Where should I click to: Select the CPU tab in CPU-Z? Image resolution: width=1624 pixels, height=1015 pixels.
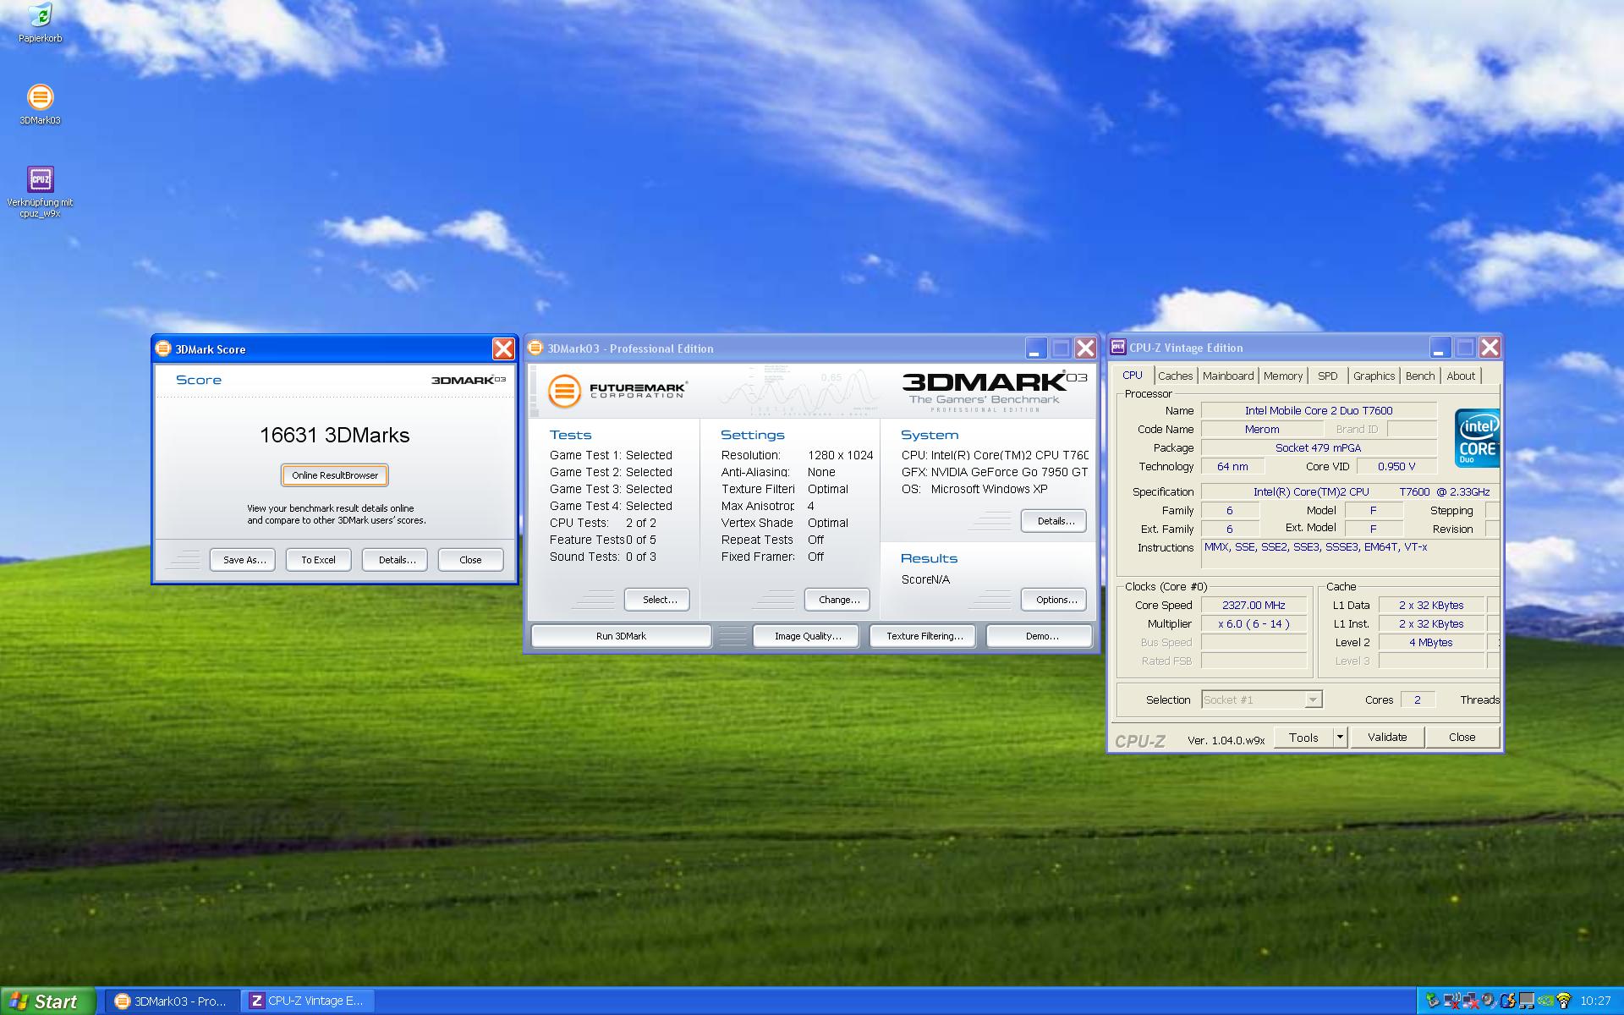tap(1133, 376)
